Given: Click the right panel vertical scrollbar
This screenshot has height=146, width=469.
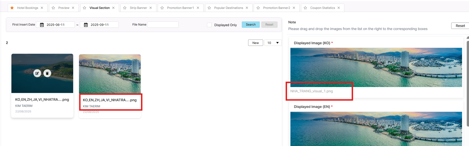Looking at the screenshot, I should click(x=468, y=83).
